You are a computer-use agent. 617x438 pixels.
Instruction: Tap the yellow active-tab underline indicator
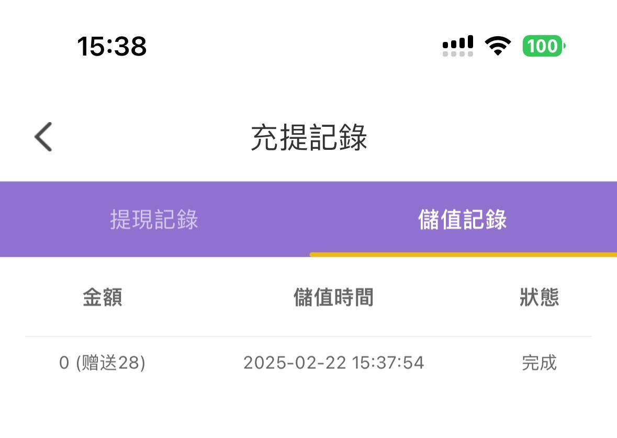pos(463,255)
